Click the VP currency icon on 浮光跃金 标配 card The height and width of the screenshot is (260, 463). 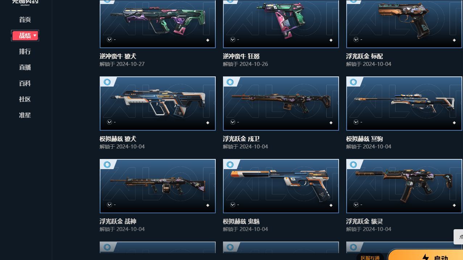(x=356, y=39)
